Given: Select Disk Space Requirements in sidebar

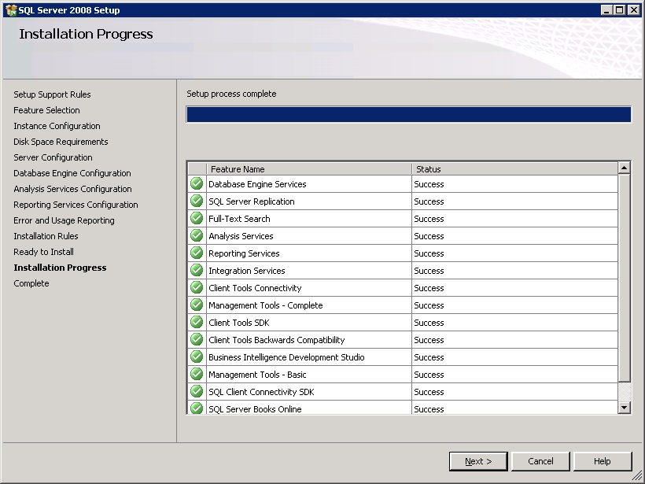Looking at the screenshot, I should [61, 142].
